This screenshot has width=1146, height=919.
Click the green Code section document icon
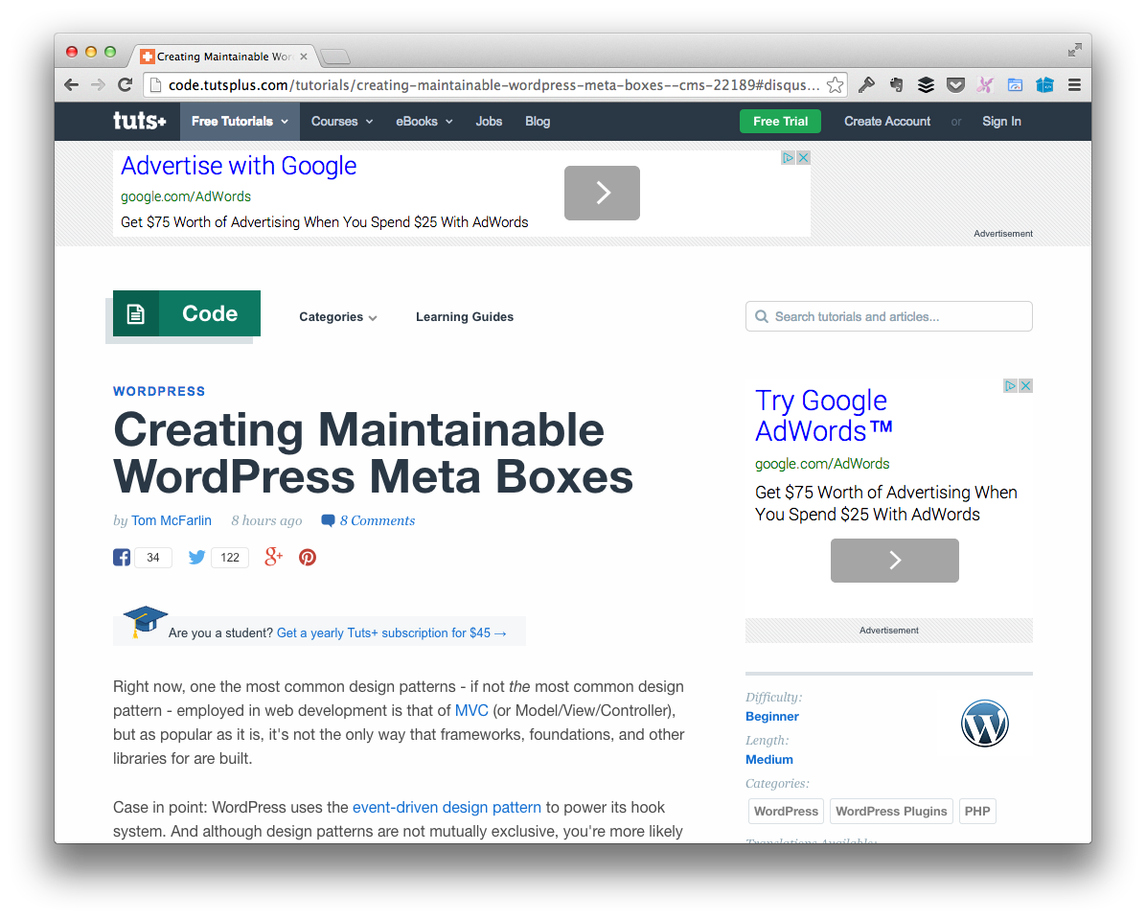tap(136, 312)
